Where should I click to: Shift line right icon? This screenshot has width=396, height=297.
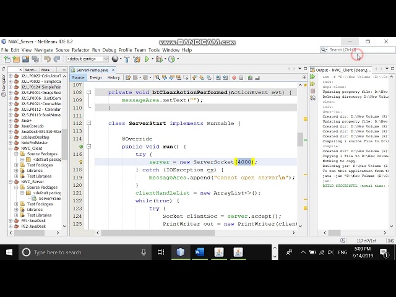click(225, 77)
